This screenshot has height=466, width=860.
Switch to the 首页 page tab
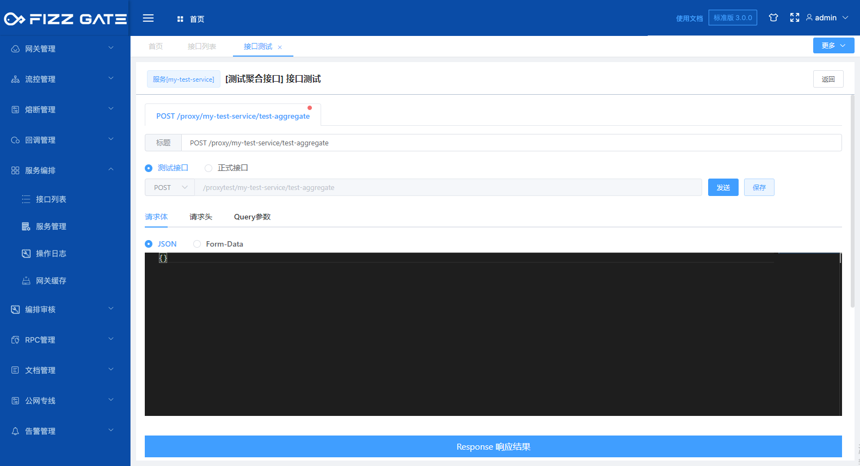[156, 46]
